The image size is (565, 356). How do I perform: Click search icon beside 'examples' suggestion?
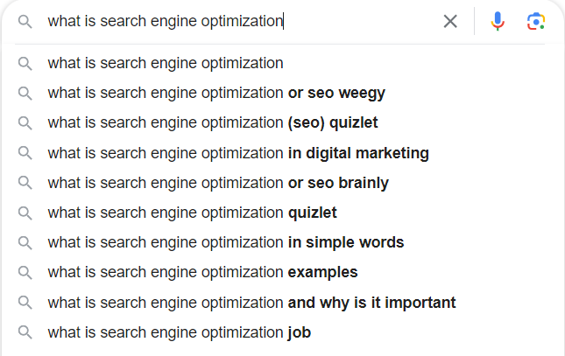25,273
